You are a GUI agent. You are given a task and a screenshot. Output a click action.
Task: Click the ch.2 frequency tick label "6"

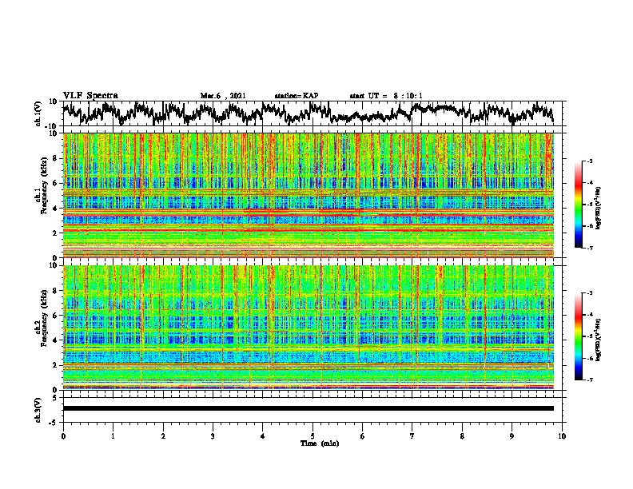(x=55, y=316)
